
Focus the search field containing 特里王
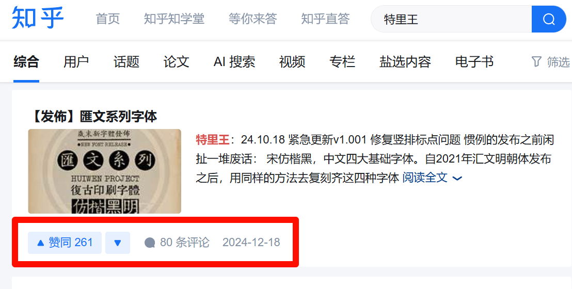click(x=451, y=19)
